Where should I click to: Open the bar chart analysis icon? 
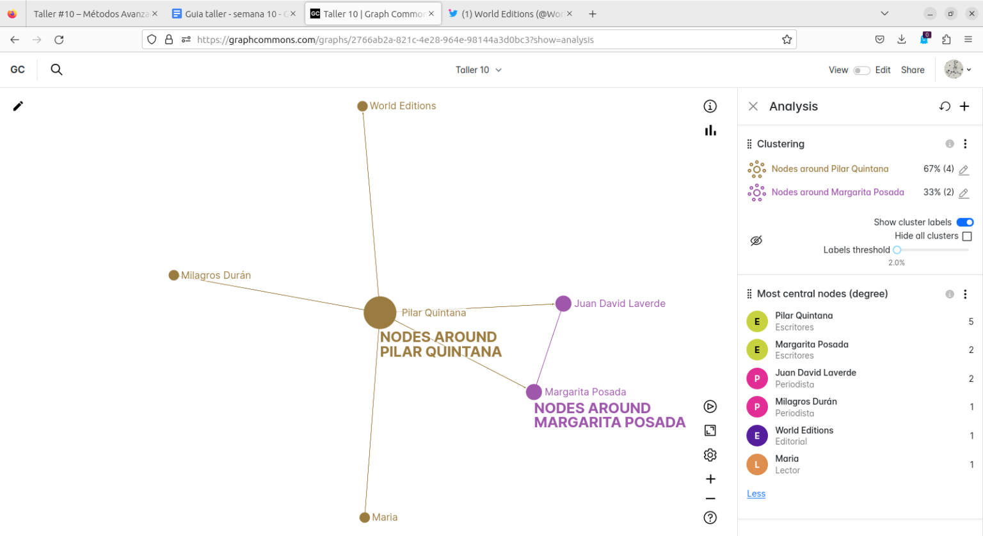[x=710, y=130]
